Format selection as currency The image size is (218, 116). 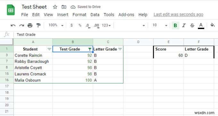71,25
